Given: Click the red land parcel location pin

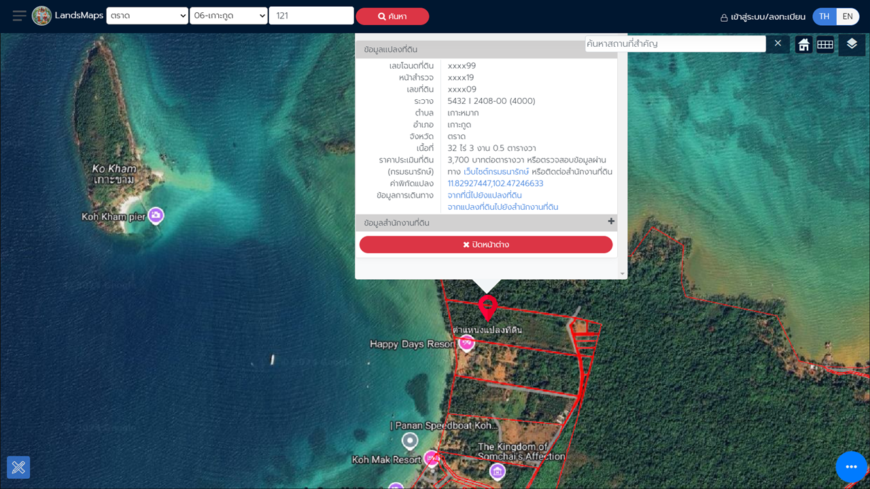Looking at the screenshot, I should click(x=487, y=307).
